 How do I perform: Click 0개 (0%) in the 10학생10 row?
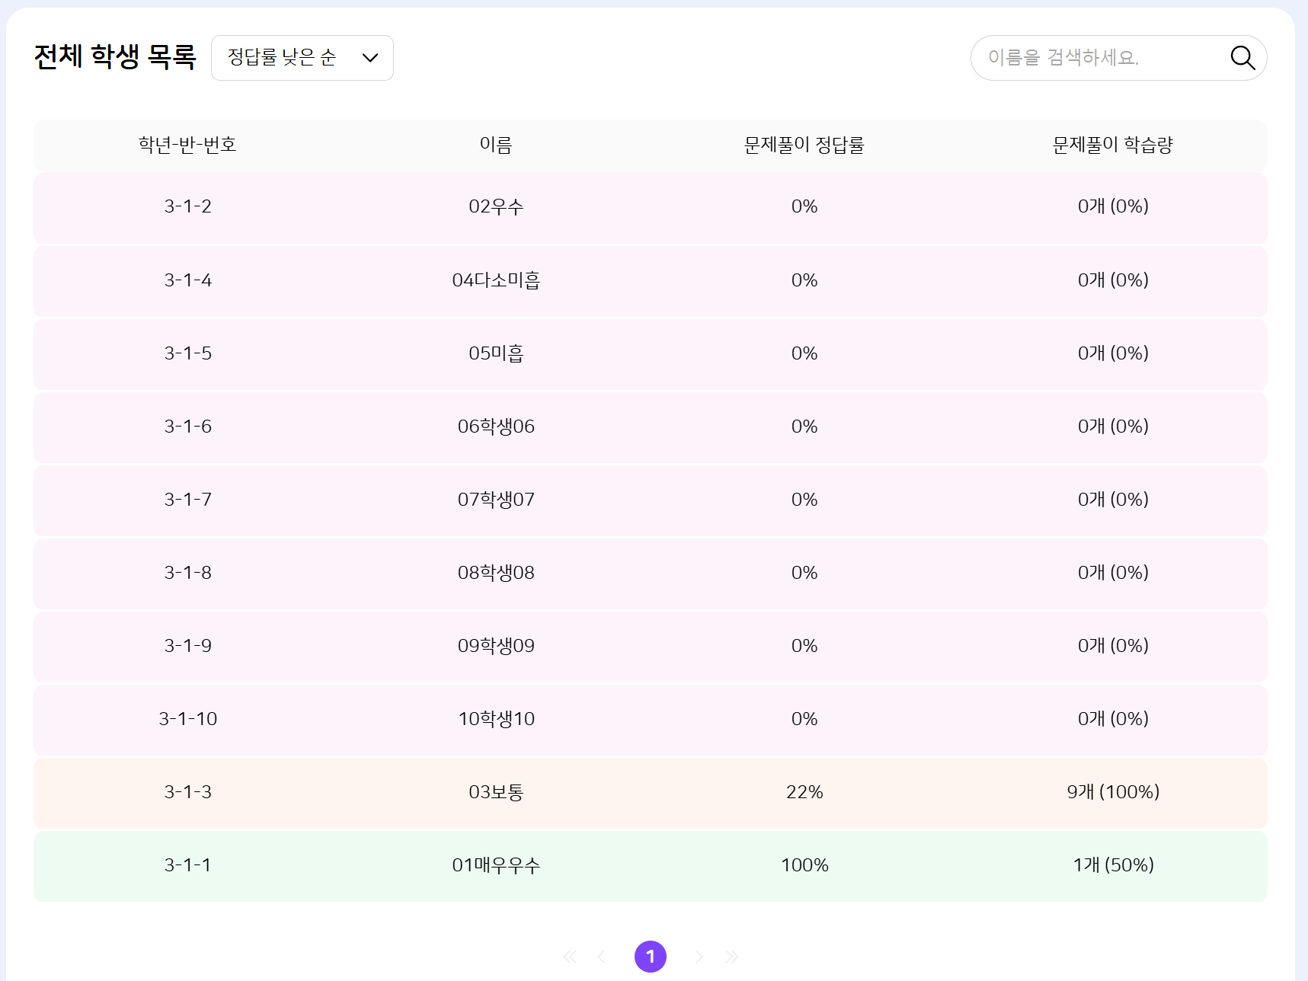[x=1113, y=719]
